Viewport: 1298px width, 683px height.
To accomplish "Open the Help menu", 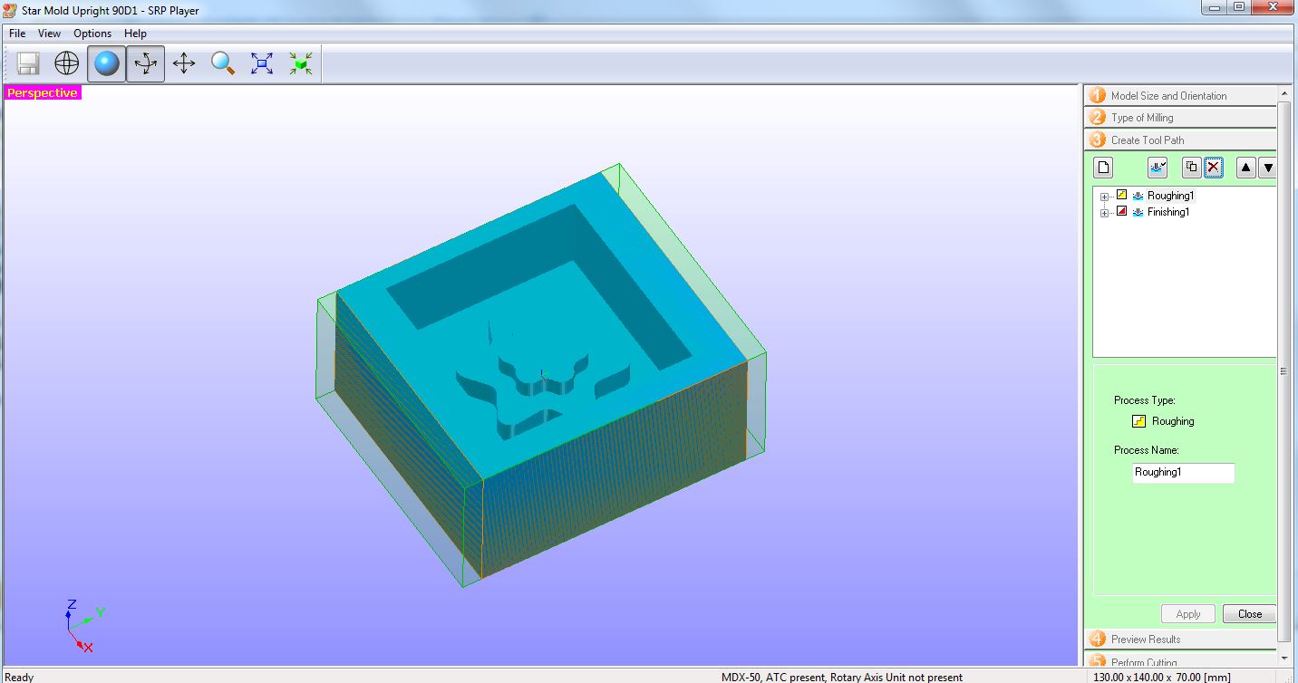I will click(135, 34).
